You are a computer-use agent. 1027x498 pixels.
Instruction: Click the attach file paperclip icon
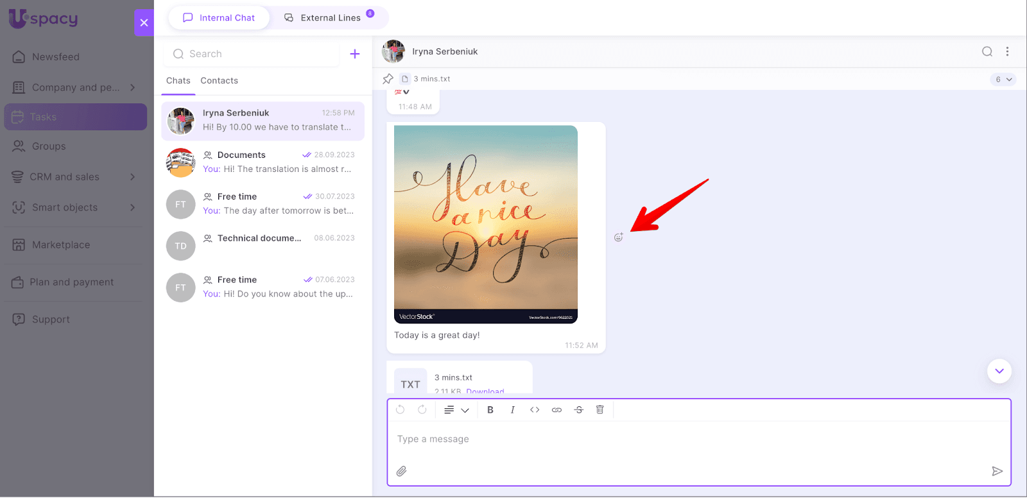point(401,471)
